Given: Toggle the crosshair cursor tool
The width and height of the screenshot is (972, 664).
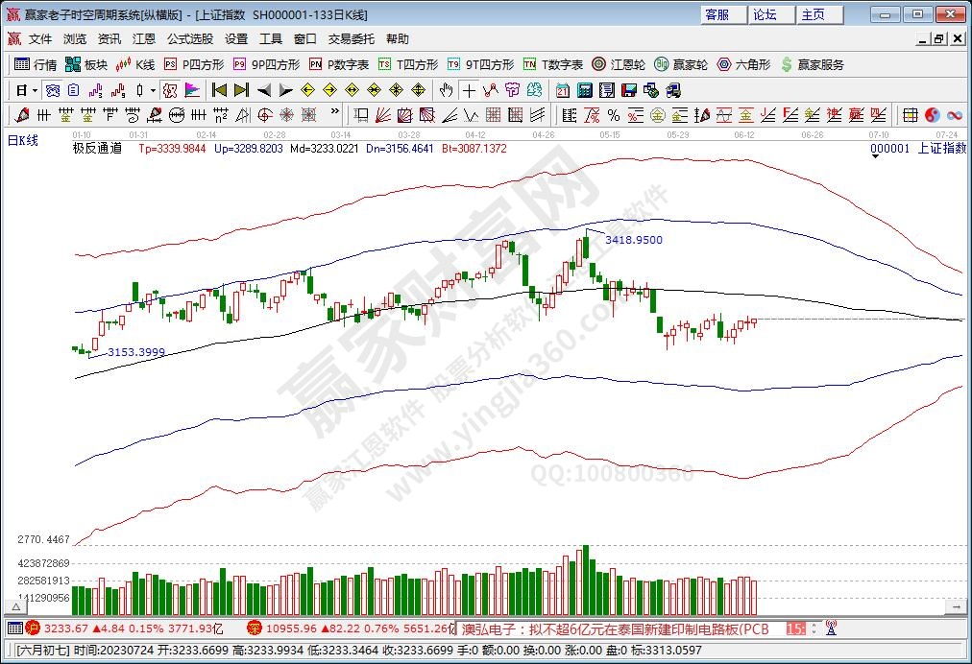Looking at the screenshot, I should 468,90.
